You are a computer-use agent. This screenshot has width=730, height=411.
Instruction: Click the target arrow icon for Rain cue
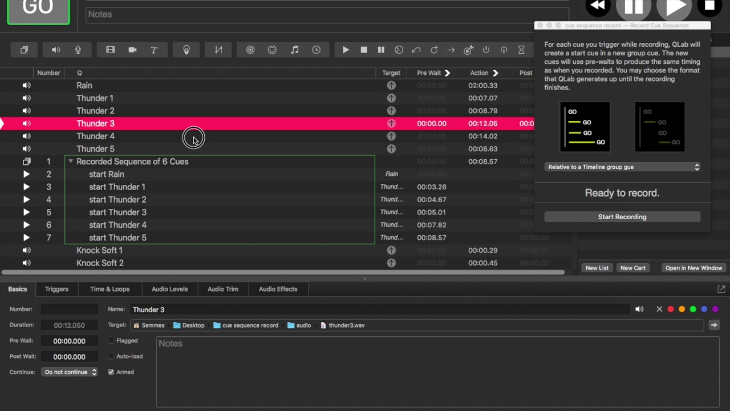point(391,85)
